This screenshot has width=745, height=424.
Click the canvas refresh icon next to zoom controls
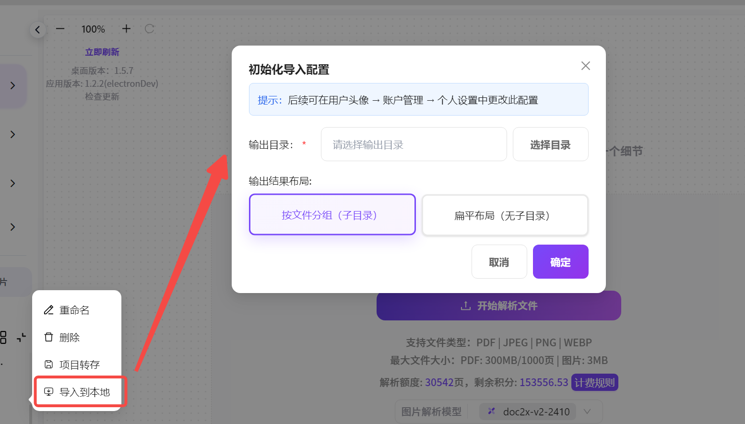point(149,29)
